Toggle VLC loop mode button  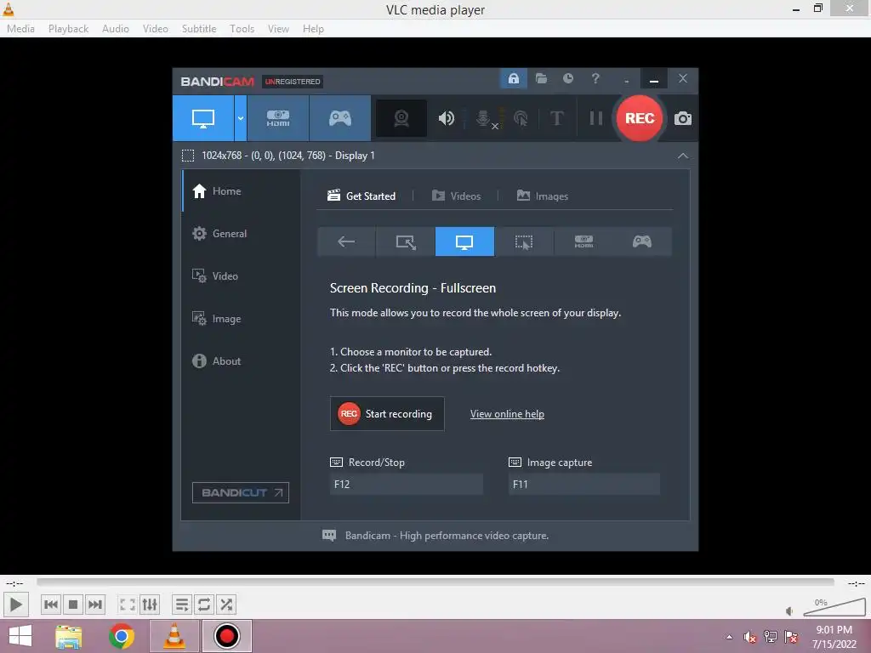pyautogui.click(x=204, y=605)
